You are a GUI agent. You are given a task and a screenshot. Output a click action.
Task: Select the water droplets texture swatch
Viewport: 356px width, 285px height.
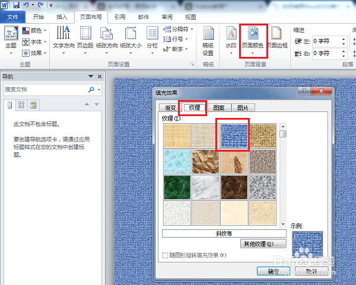pos(177,161)
